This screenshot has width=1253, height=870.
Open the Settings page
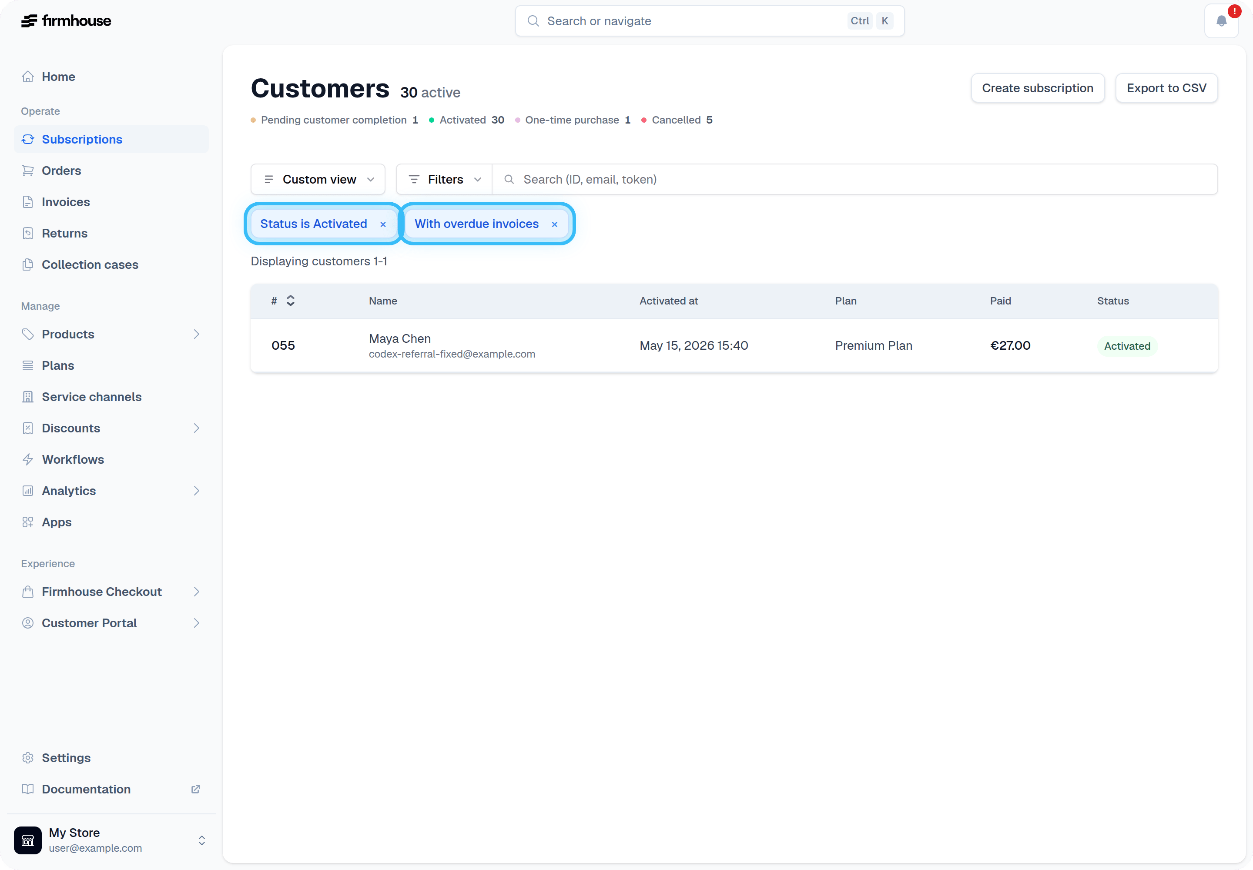(x=111, y=758)
